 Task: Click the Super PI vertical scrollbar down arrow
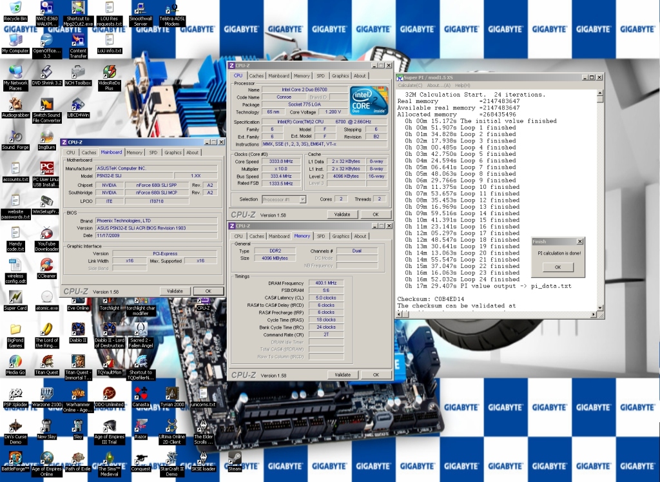[x=600, y=308]
